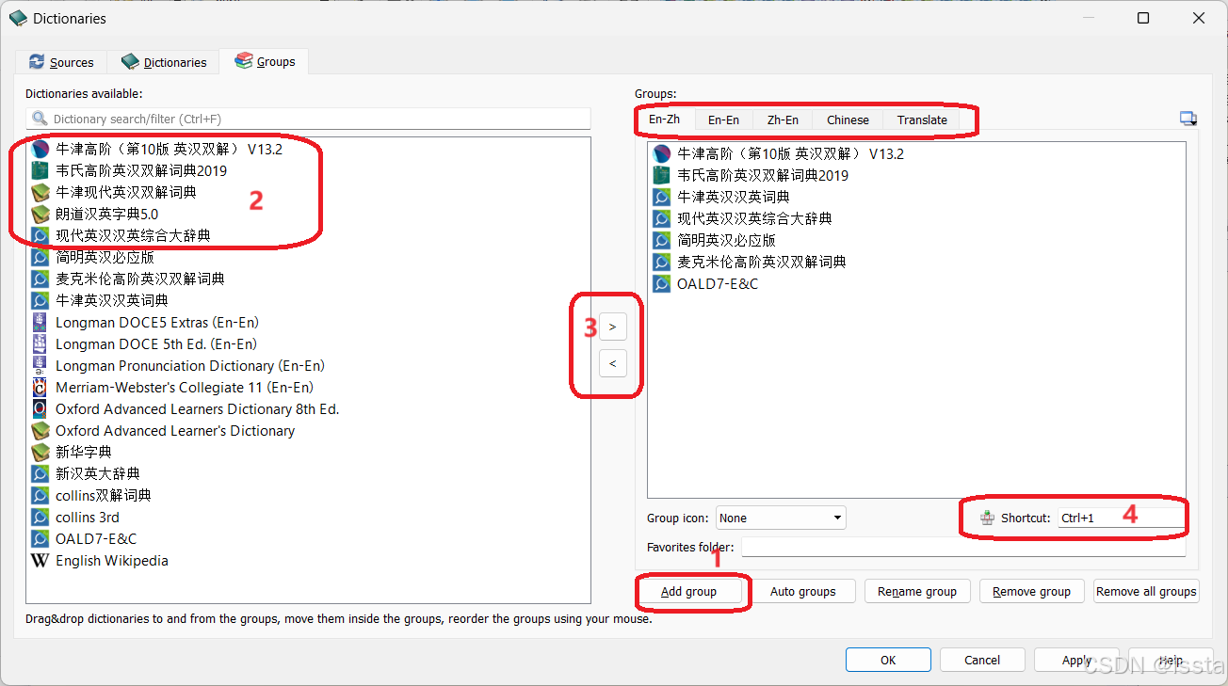Click the Apply button
The height and width of the screenshot is (686, 1228).
click(x=1076, y=660)
